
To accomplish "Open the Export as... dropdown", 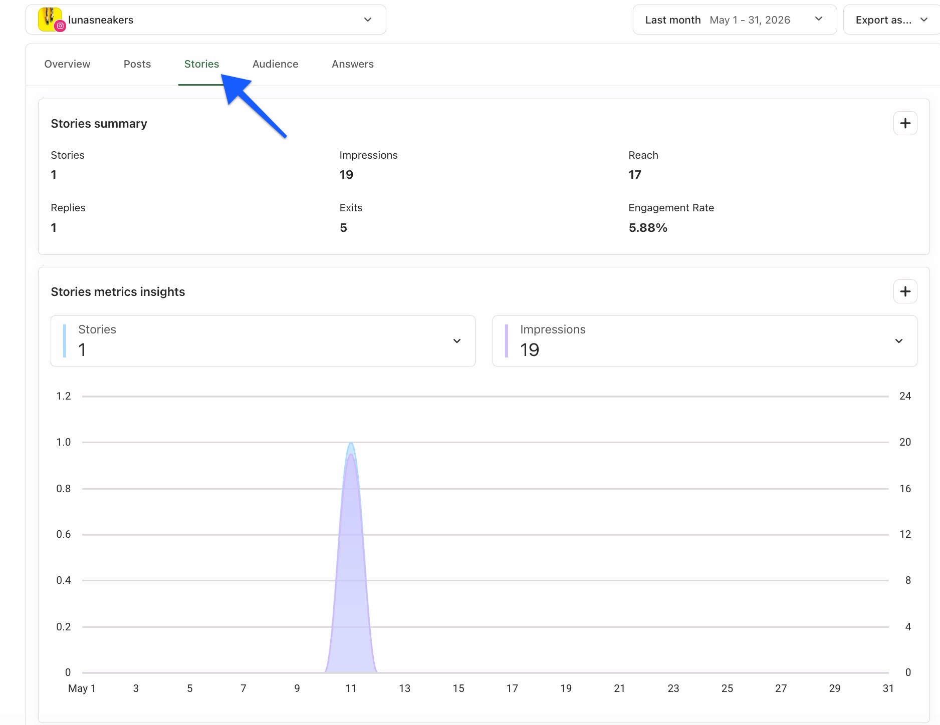I will point(891,20).
